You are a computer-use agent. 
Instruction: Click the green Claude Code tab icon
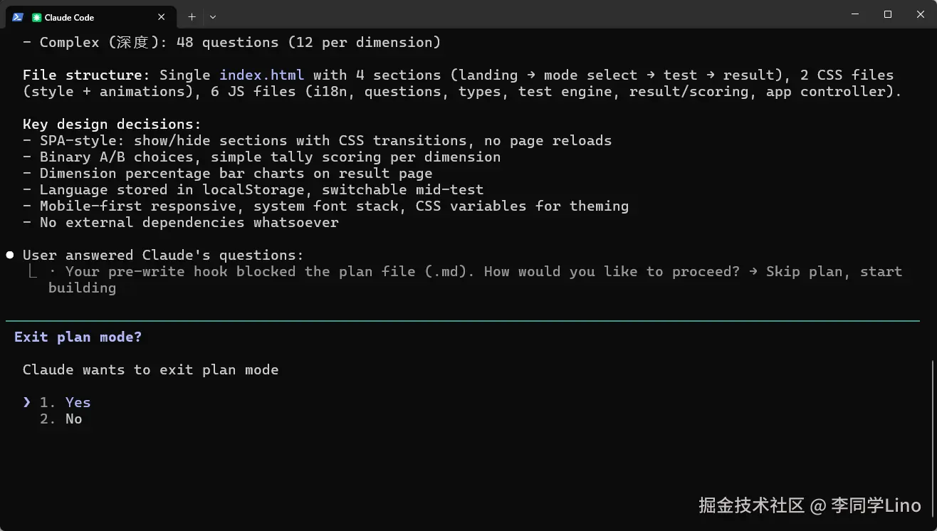37,17
